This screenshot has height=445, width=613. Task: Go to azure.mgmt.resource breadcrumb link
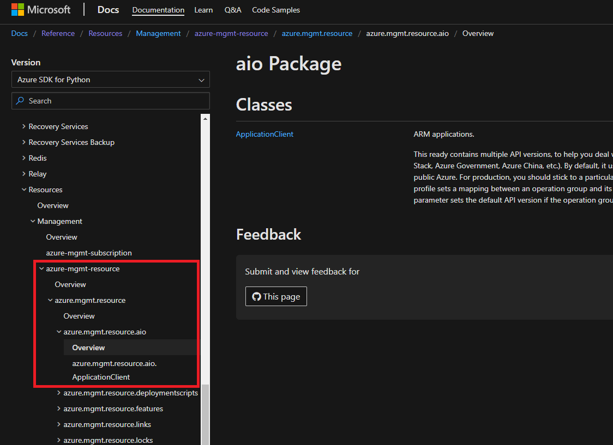point(317,34)
